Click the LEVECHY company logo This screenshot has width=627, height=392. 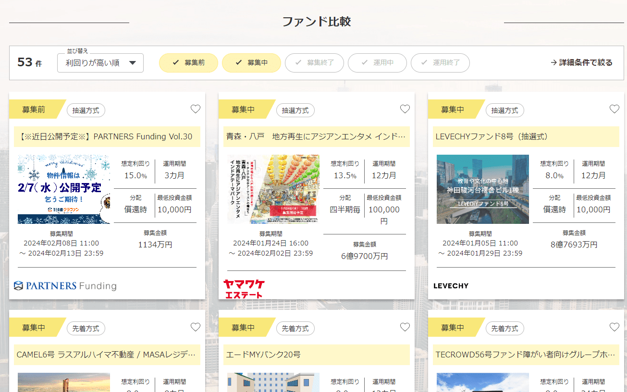pyautogui.click(x=451, y=286)
